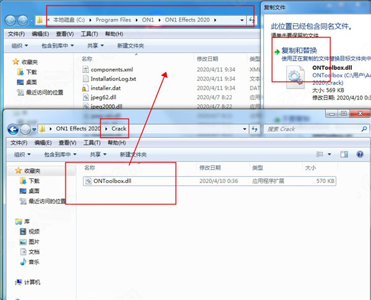Sort by 类型 column in Crack window

258,168
